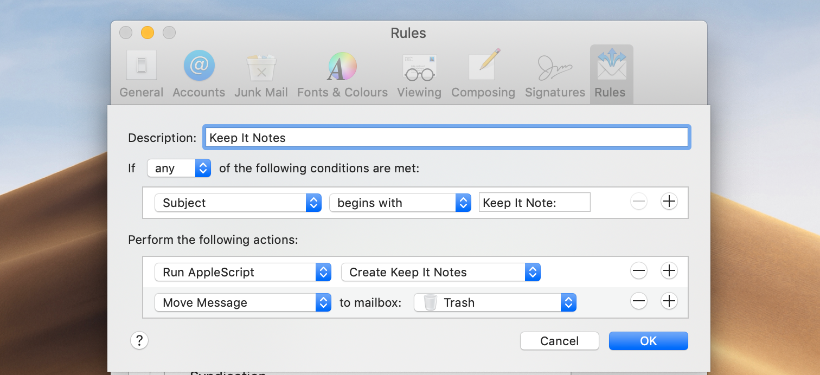Open the Create Keep It Notes script dropdown
The width and height of the screenshot is (820, 375).
click(441, 272)
